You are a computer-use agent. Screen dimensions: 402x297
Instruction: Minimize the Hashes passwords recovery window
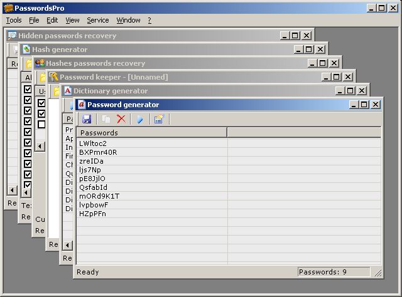(x=312, y=63)
